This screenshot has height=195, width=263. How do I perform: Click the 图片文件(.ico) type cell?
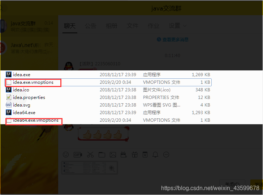pos(157,90)
